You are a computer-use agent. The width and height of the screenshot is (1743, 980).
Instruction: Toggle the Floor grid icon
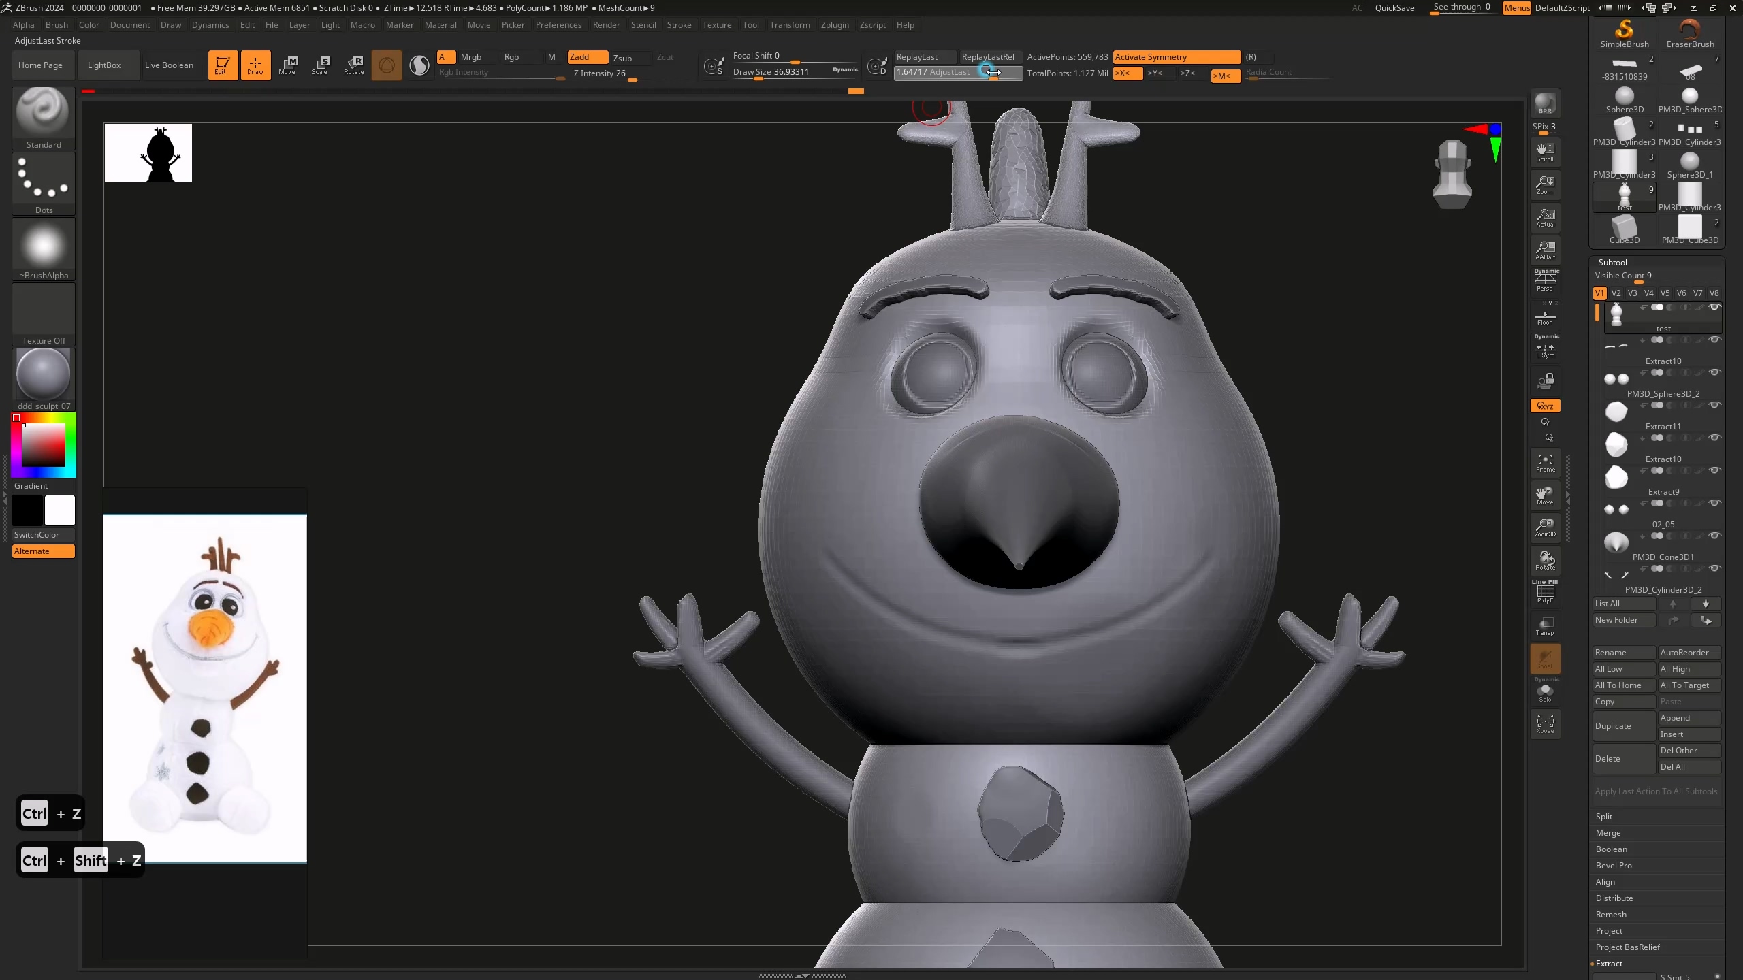pos(1545,316)
